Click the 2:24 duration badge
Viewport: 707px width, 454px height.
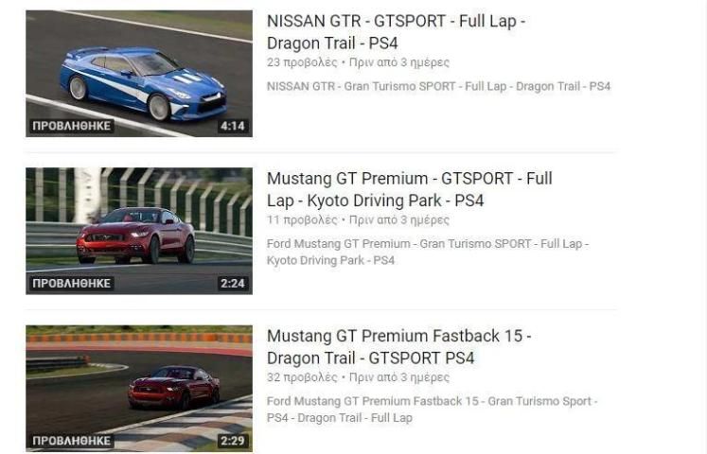click(x=233, y=284)
